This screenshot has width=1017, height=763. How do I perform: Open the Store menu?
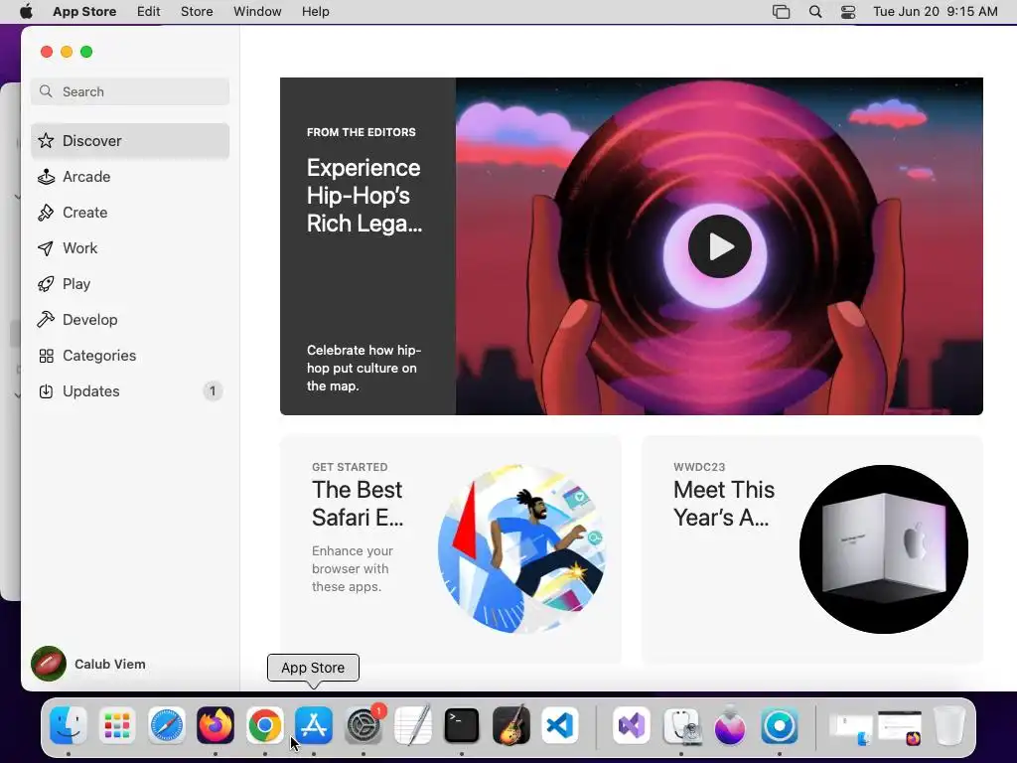click(x=197, y=12)
